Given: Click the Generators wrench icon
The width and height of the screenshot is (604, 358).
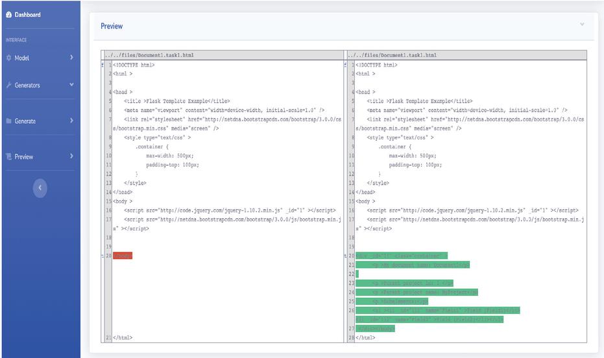Looking at the screenshot, I should pos(8,85).
